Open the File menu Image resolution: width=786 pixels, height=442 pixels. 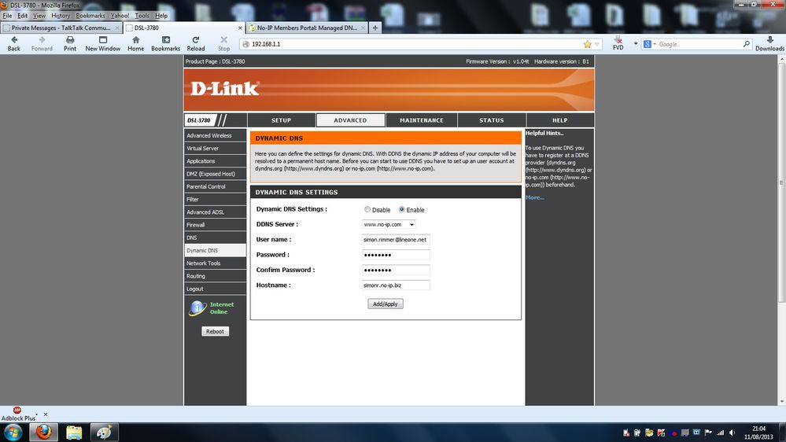pyautogui.click(x=7, y=16)
